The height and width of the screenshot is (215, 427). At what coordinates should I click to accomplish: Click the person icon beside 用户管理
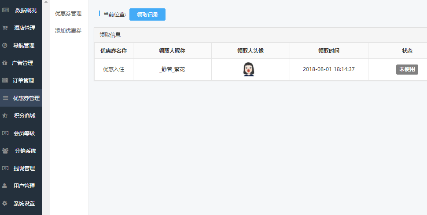[x=5, y=186]
